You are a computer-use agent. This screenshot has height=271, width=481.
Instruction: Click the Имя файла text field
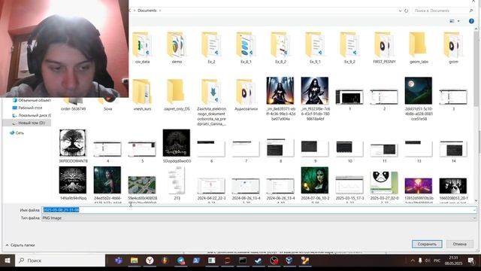[259, 210]
